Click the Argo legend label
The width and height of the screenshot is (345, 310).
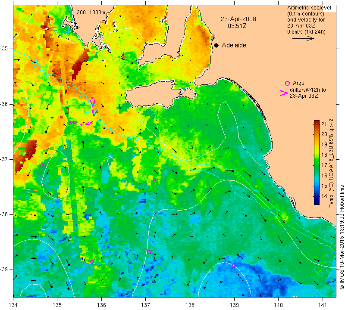(298, 83)
